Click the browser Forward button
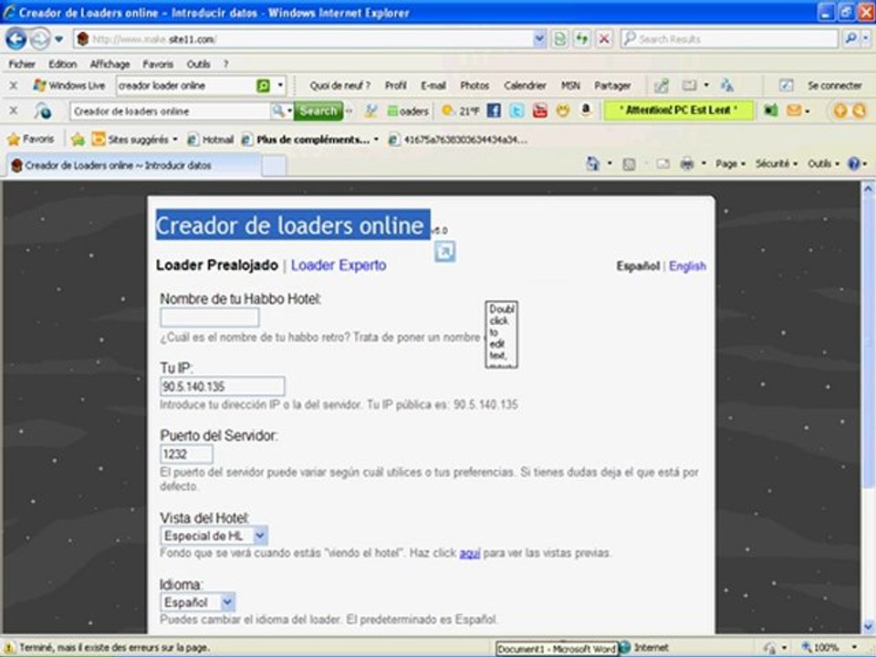This screenshot has height=657, width=876. click(x=39, y=39)
